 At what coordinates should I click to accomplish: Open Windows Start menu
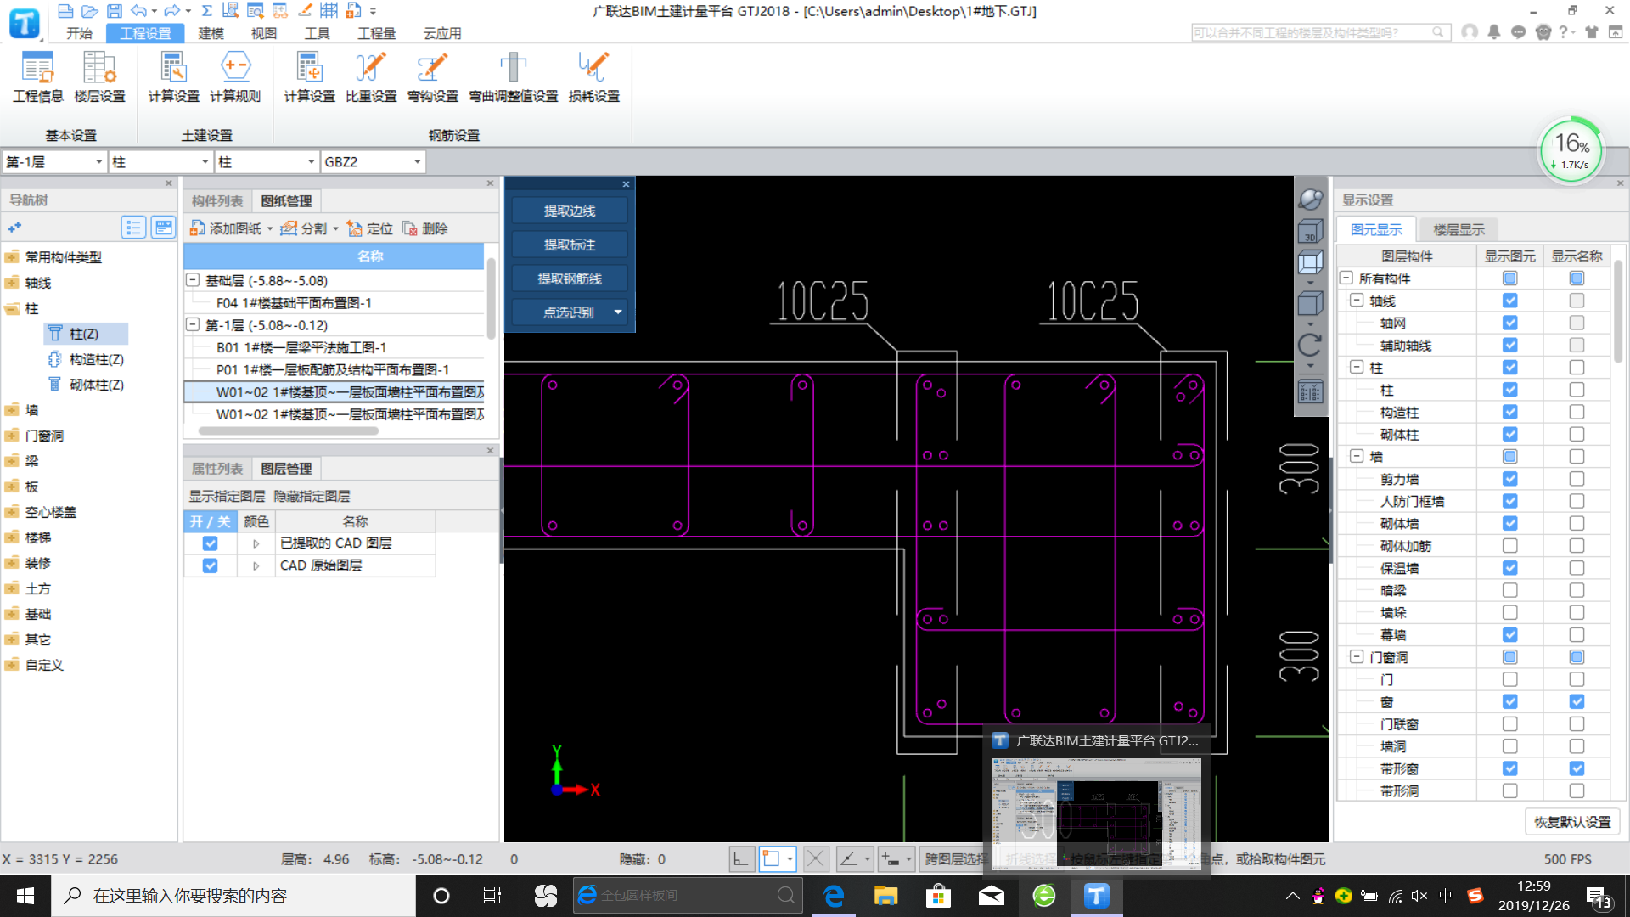(x=25, y=896)
